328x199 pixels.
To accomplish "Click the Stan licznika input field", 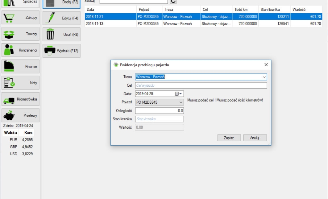I will pos(159,119).
